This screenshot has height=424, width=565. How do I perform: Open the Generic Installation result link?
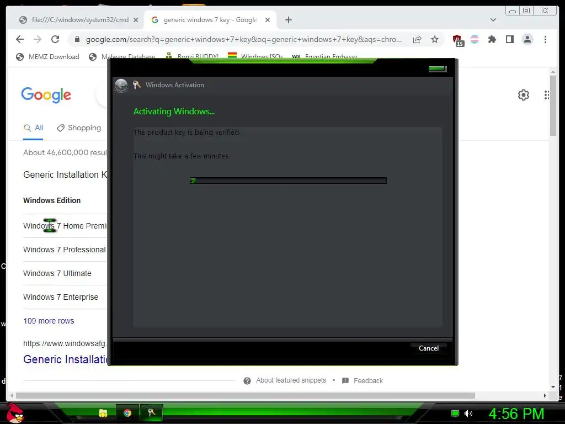(x=65, y=359)
